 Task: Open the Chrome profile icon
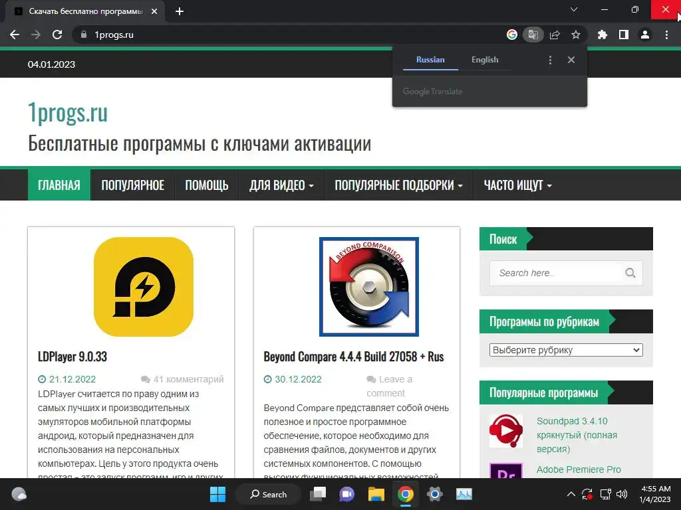(645, 35)
